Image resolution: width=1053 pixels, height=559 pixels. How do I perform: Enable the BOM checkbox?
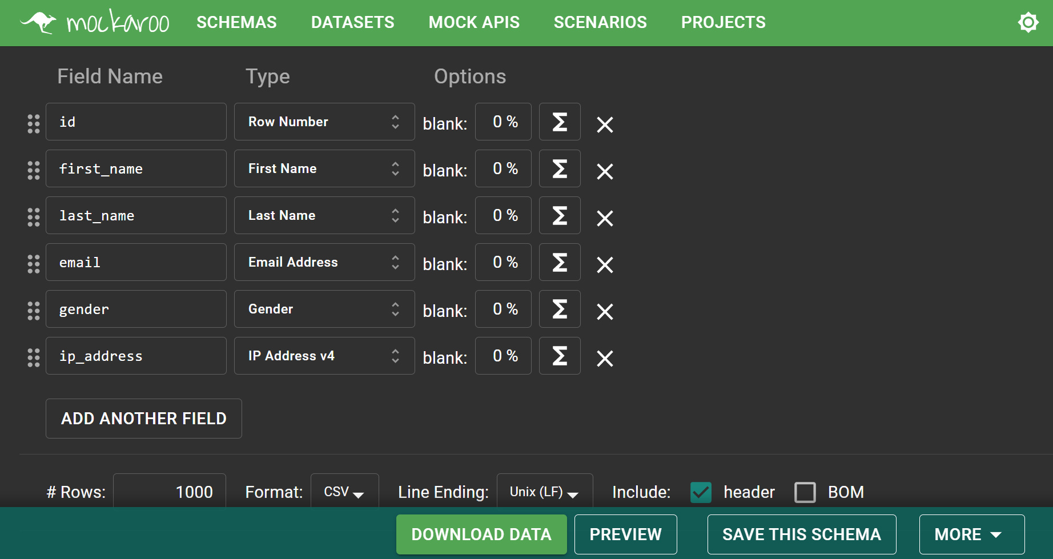pyautogui.click(x=805, y=492)
